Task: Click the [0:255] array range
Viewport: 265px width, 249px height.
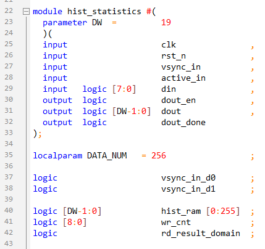Action: (223, 211)
